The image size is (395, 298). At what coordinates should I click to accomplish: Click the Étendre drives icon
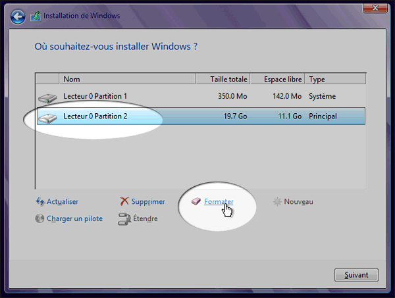pyautogui.click(x=124, y=218)
